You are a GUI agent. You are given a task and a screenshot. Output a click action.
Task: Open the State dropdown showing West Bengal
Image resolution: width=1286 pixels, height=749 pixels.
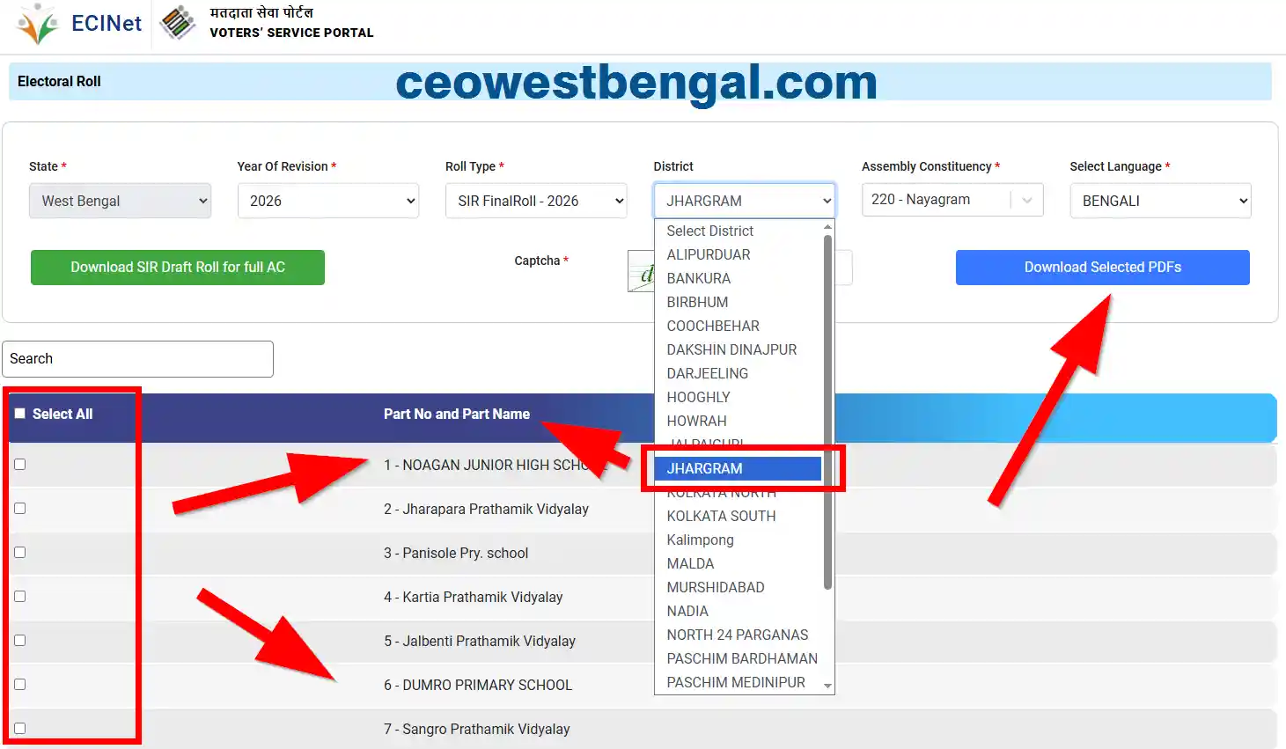pos(120,201)
